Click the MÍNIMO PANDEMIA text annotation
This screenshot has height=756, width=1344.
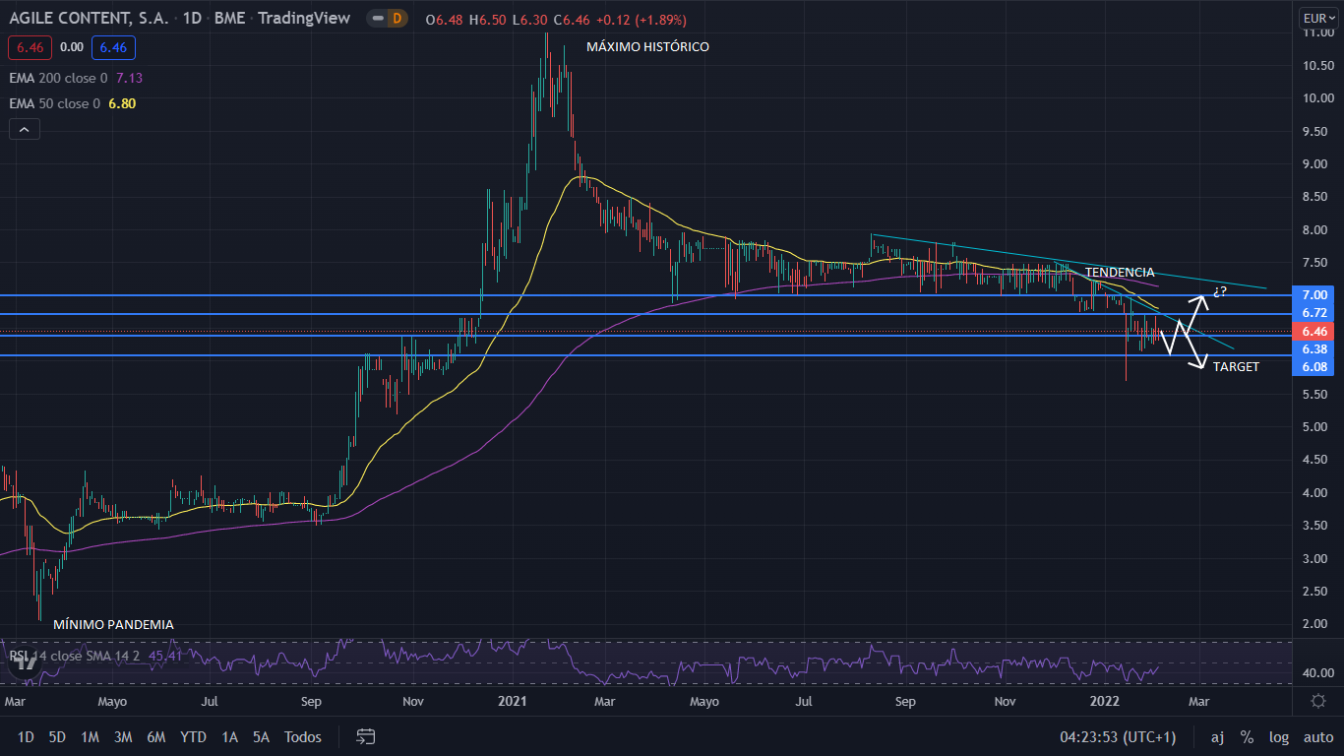(113, 624)
